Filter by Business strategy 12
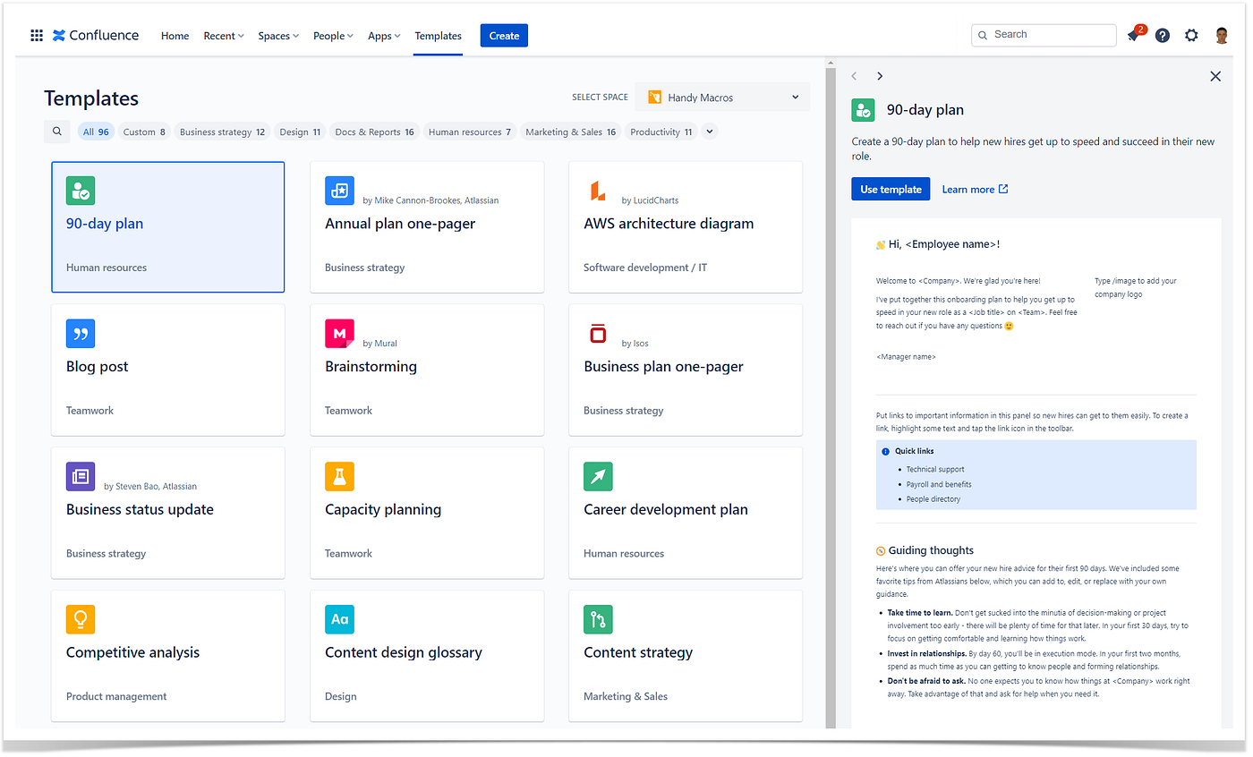 point(222,132)
